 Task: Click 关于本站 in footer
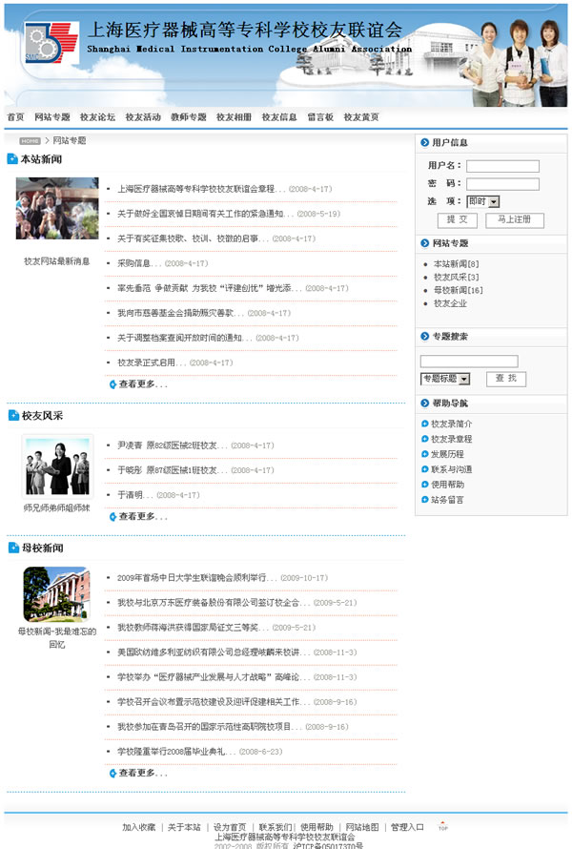tap(184, 827)
